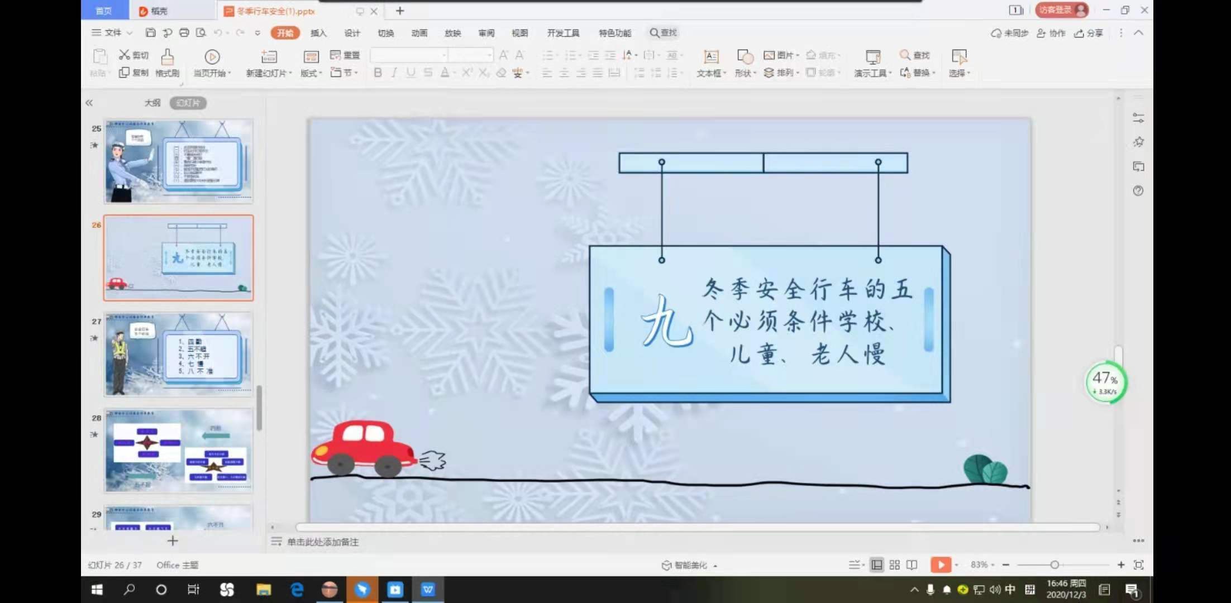This screenshot has width=1231, height=603.
Task: Start slideshow from current slide icon
Action: pos(212,57)
